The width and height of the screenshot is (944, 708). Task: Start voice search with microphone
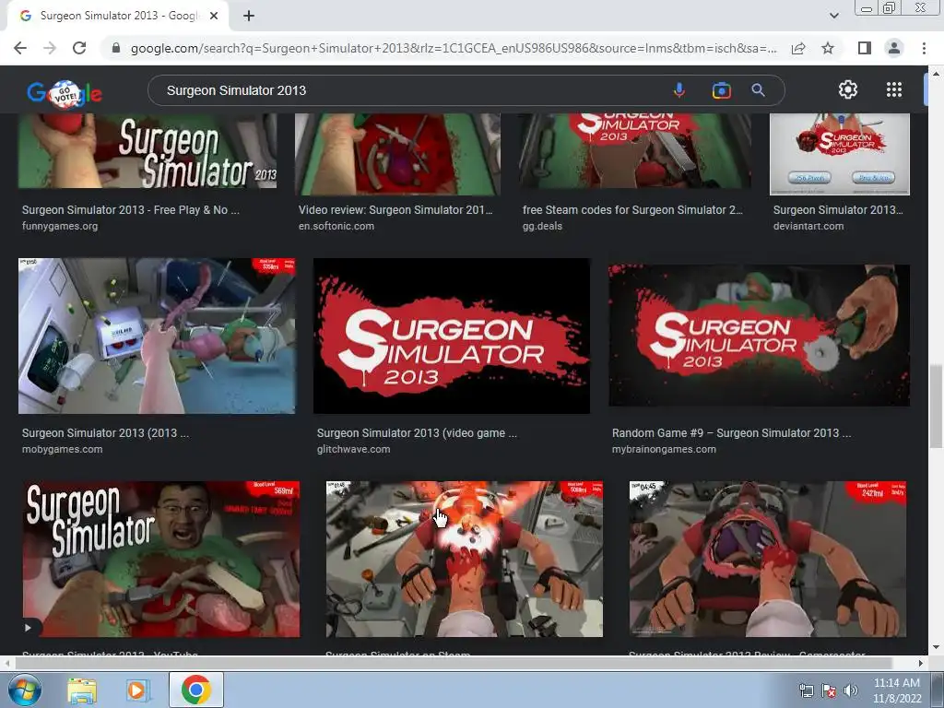coord(679,90)
